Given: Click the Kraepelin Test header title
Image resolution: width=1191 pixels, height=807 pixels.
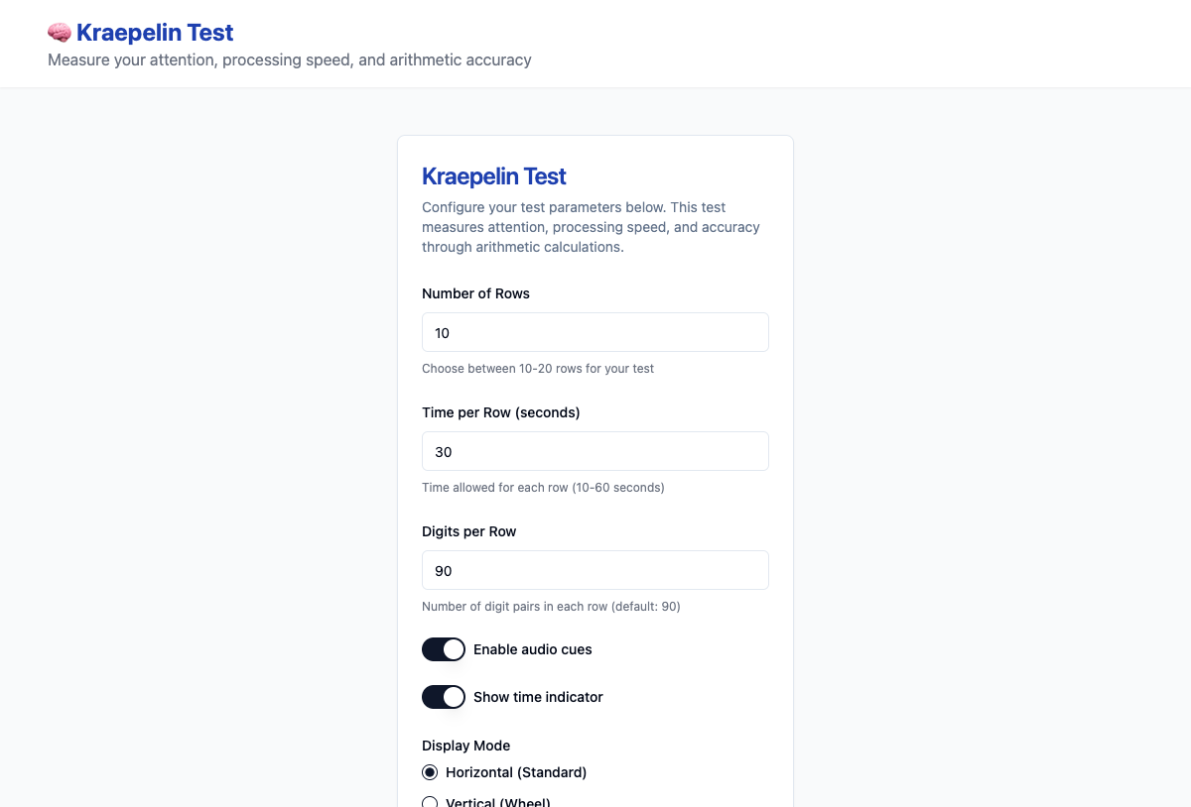Looking at the screenshot, I should point(155,33).
